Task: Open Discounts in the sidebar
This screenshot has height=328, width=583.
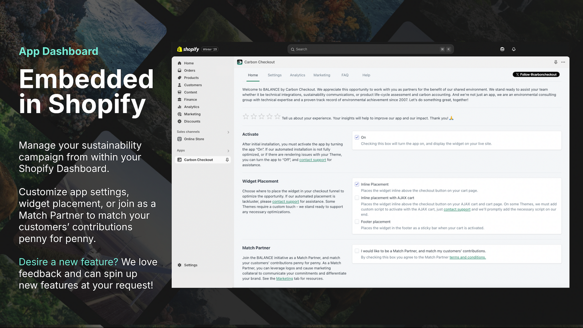Action: click(x=192, y=122)
